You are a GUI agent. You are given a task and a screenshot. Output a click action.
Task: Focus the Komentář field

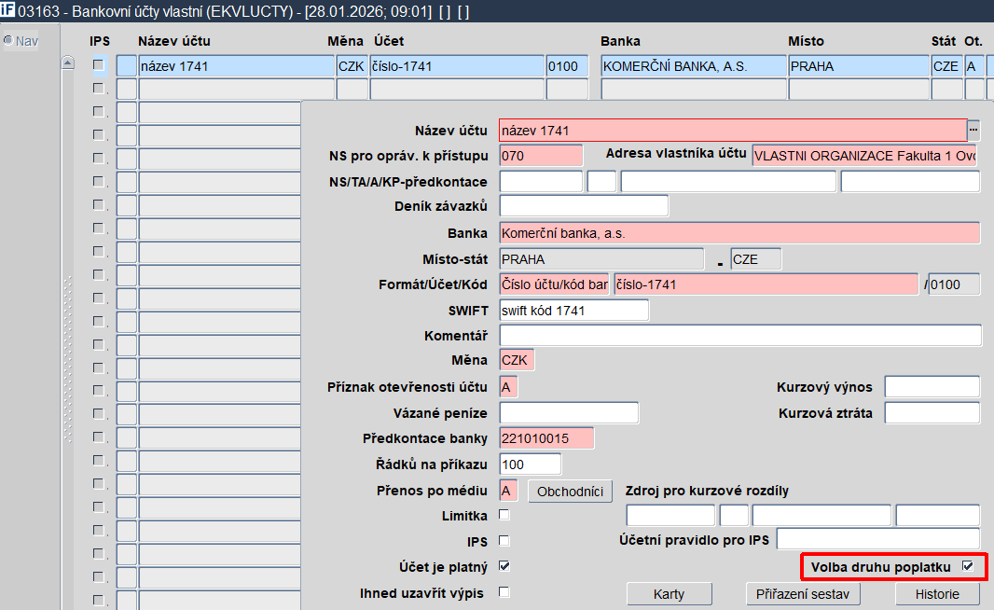740,336
